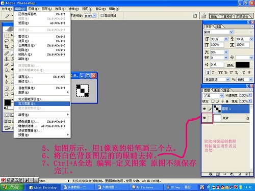
Task: Open the 宋体 font family dropdown
Action: (x=231, y=32)
